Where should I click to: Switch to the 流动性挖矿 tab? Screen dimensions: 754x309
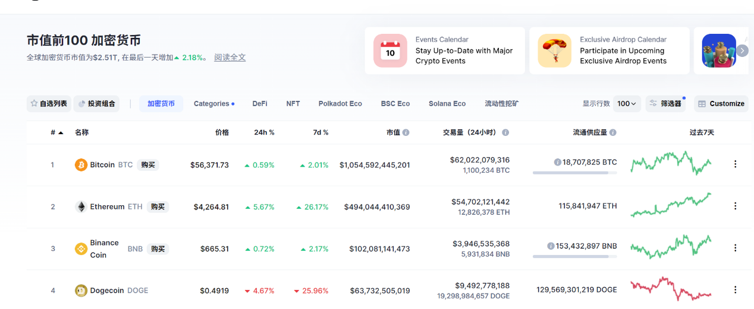pos(502,104)
